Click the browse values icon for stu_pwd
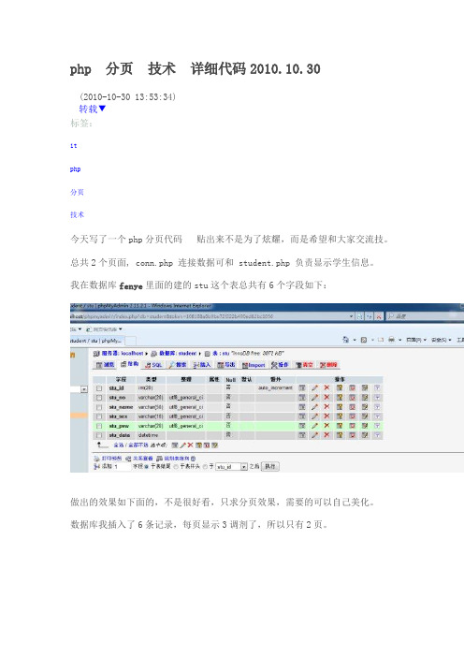Viewport: 464px width, 657px height. [302, 426]
